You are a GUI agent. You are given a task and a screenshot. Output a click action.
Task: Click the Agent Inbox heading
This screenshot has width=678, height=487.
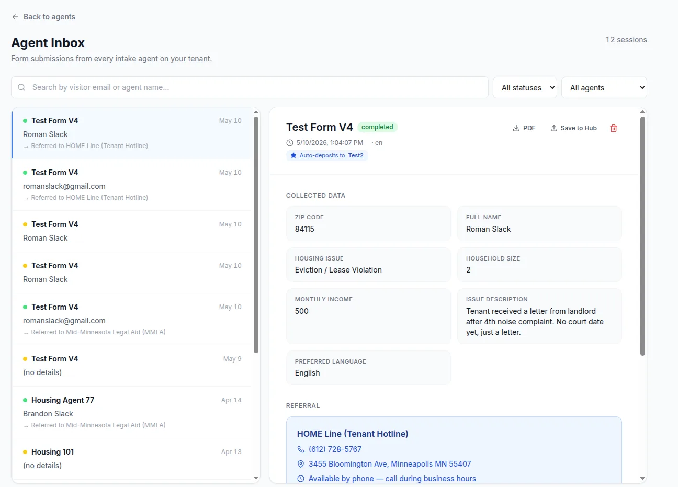coord(48,43)
